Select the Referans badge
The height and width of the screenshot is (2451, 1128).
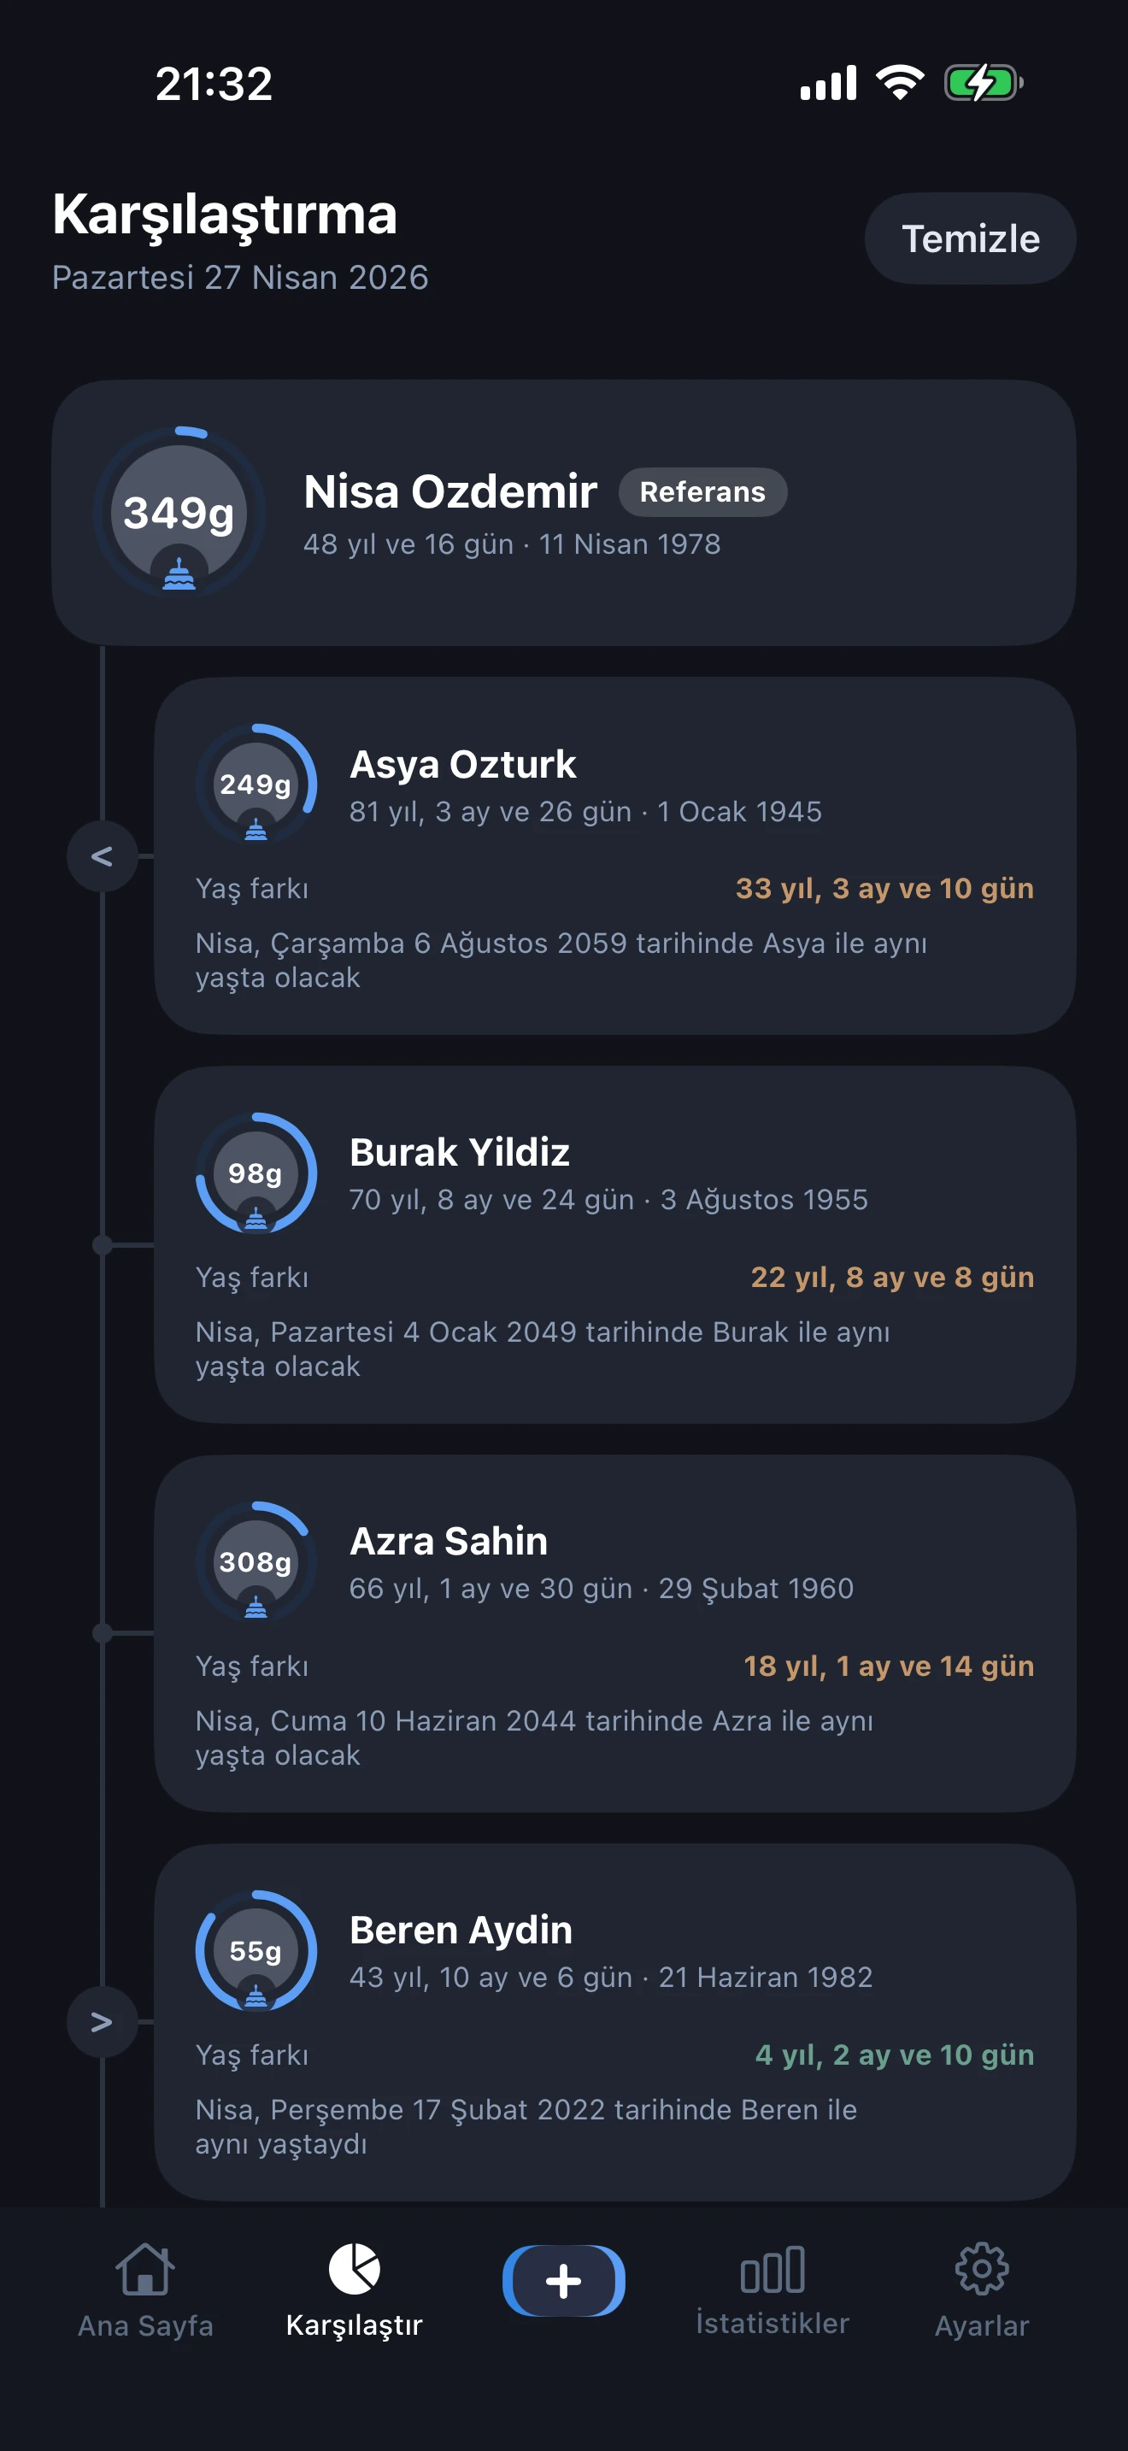point(702,492)
